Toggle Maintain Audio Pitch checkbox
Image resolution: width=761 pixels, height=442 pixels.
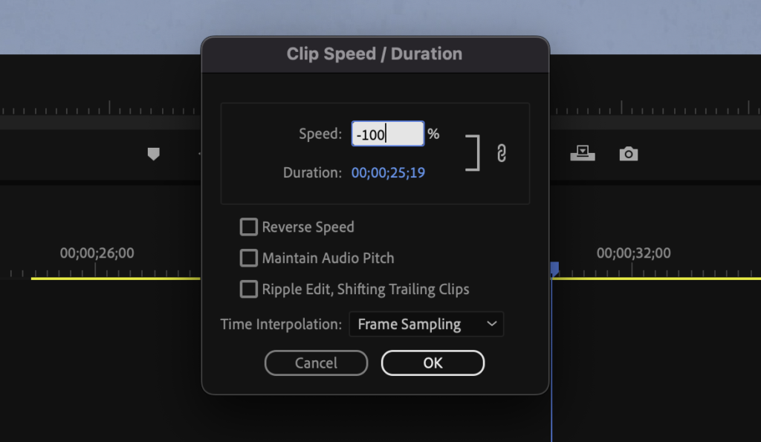[248, 258]
